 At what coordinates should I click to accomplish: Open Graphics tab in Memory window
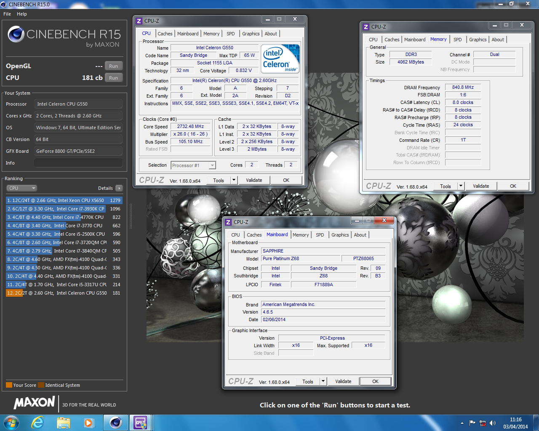pyautogui.click(x=478, y=40)
